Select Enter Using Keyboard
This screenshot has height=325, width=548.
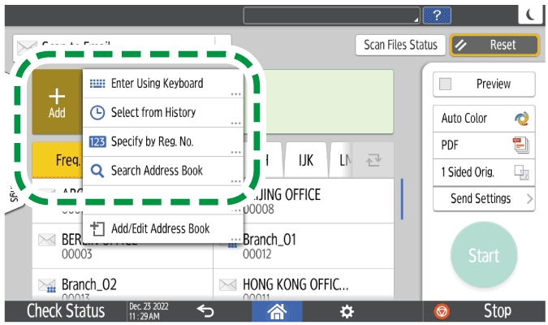coord(162,83)
